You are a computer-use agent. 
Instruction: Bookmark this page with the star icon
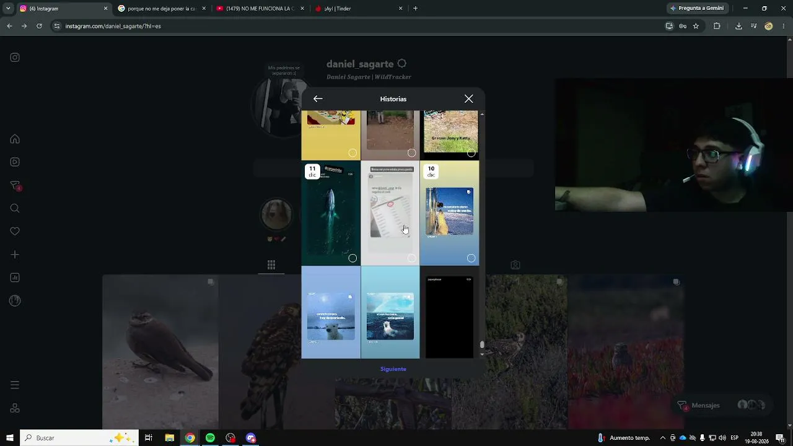(x=696, y=26)
